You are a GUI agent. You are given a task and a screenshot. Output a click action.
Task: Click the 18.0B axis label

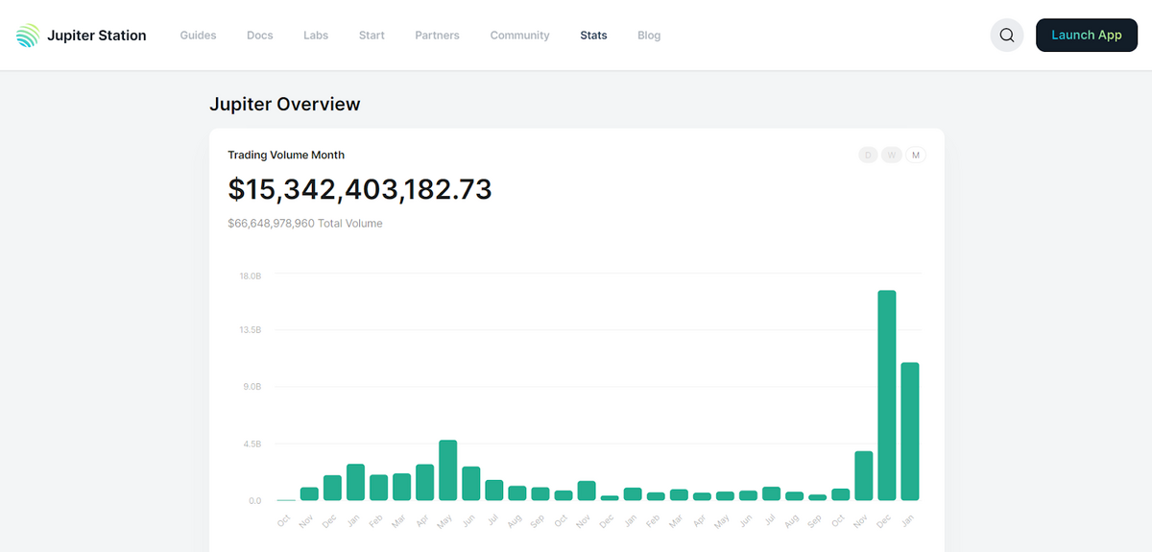point(251,276)
